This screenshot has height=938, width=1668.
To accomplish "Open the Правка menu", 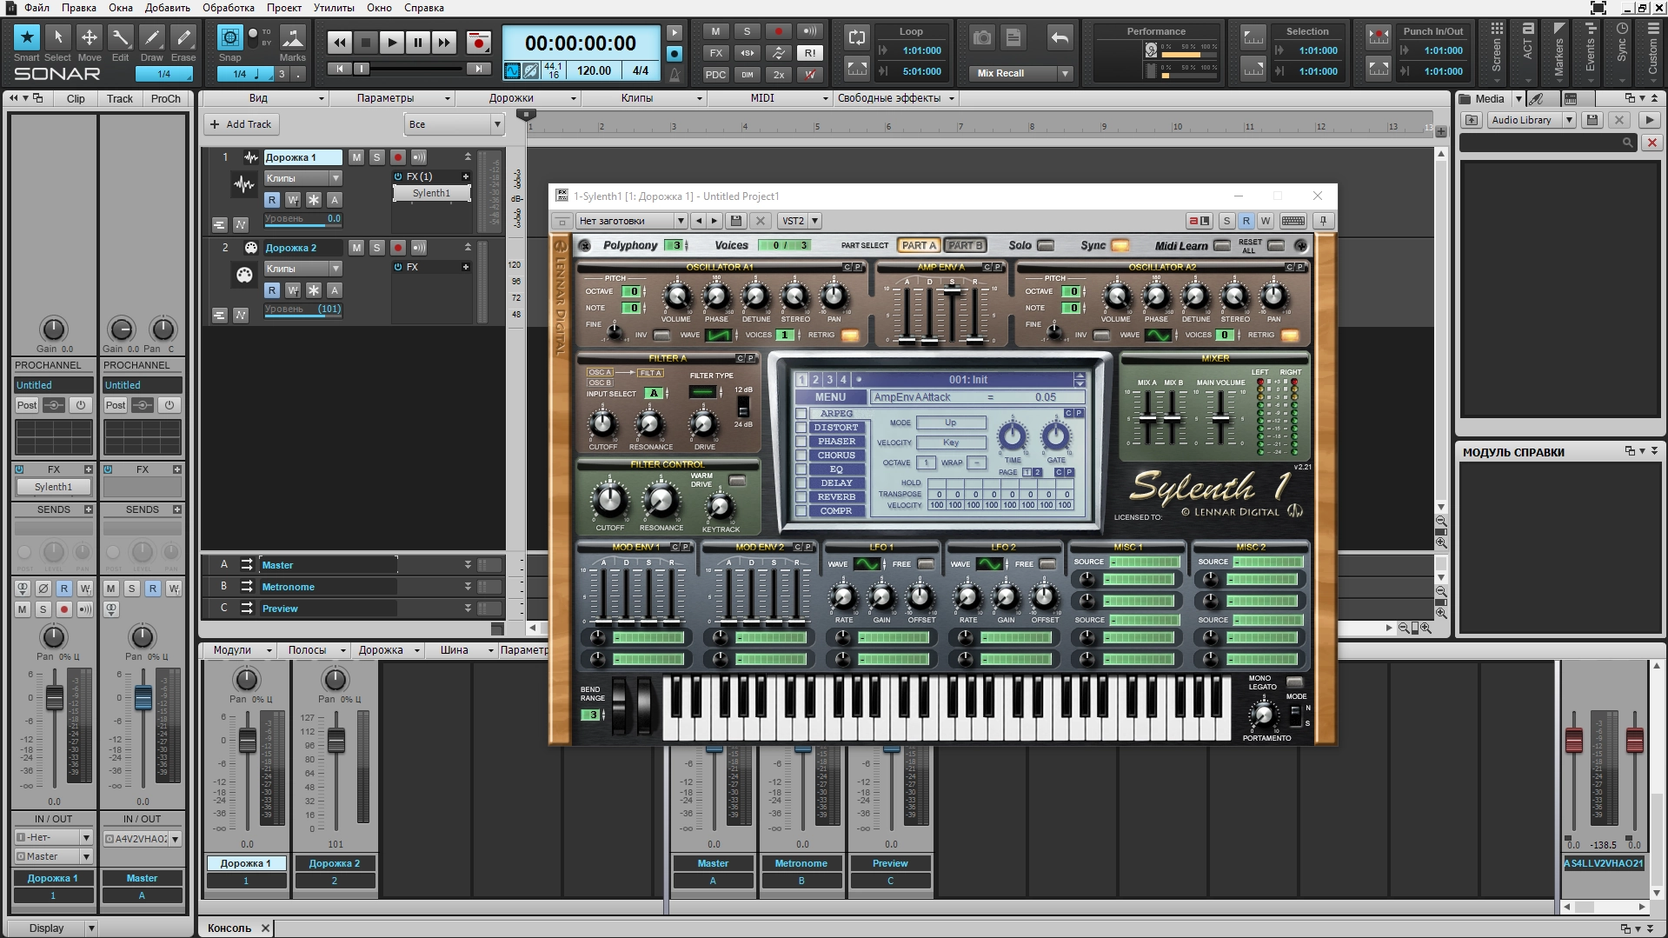I will pos(79,8).
